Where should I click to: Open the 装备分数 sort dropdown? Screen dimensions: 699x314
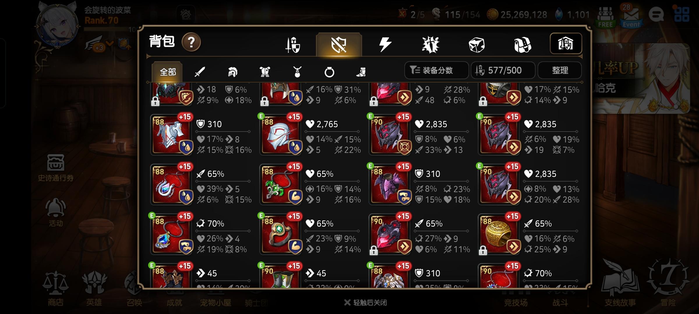(x=436, y=70)
